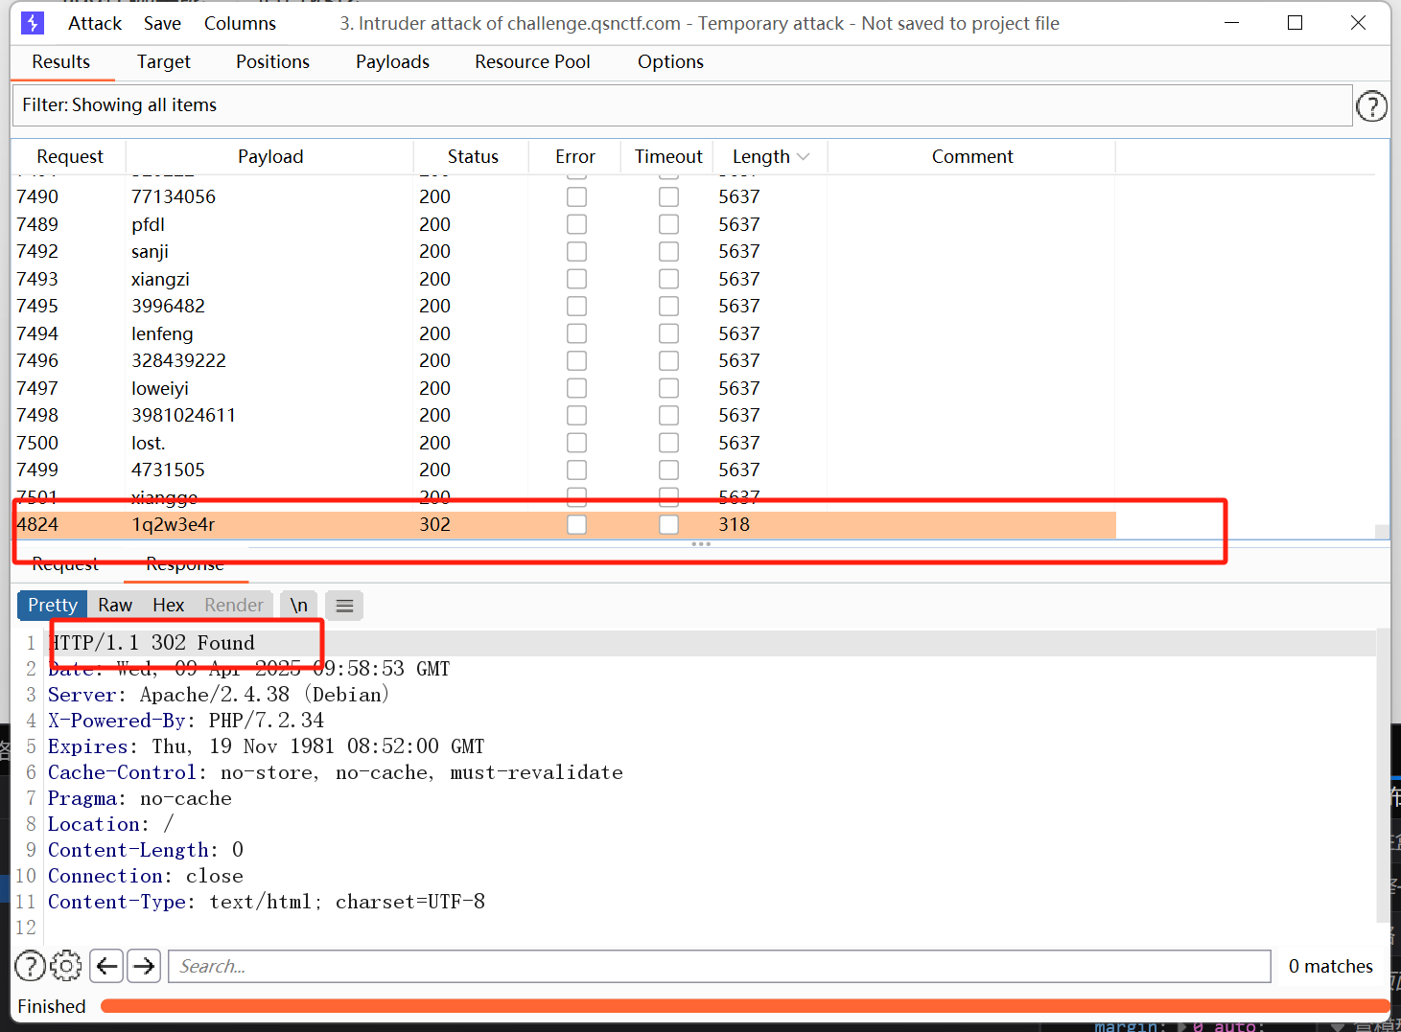Screen dimensions: 1401x1032
Task: Select the row with payload 328439222
Action: (564, 360)
